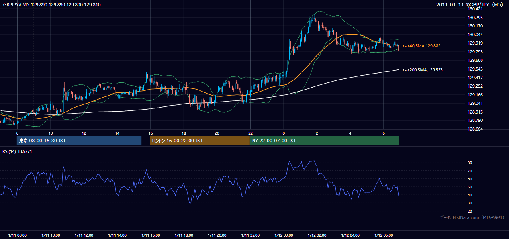Viewport: 509px width, 239px height.
Task: Click price axis value 130.170
Action: tap(475, 26)
